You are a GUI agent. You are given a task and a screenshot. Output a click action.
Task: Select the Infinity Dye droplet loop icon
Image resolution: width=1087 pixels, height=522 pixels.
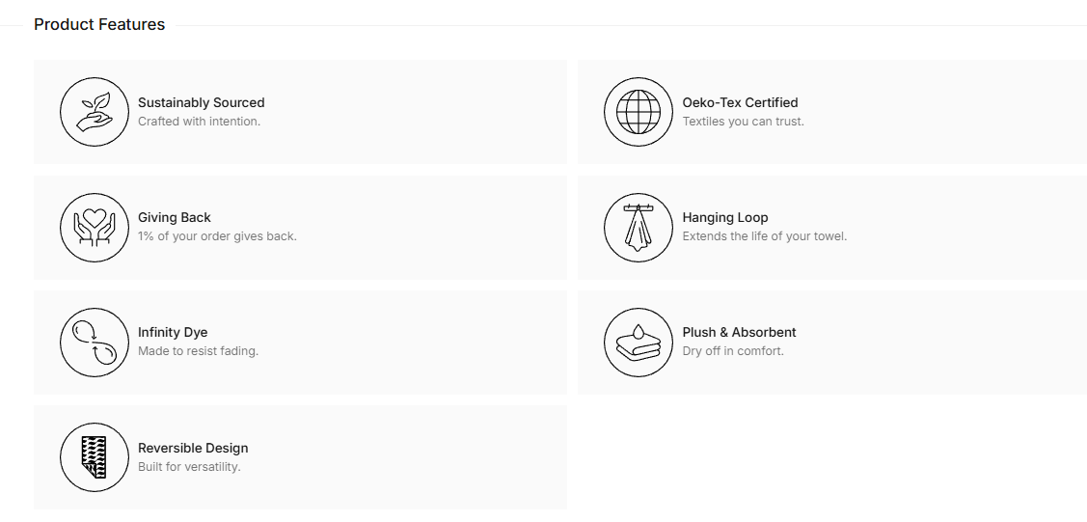pyautogui.click(x=95, y=343)
